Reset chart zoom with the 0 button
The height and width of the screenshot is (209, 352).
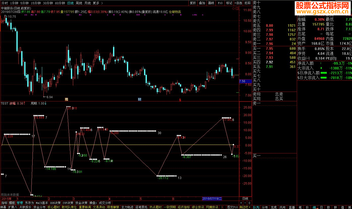[249, 203]
